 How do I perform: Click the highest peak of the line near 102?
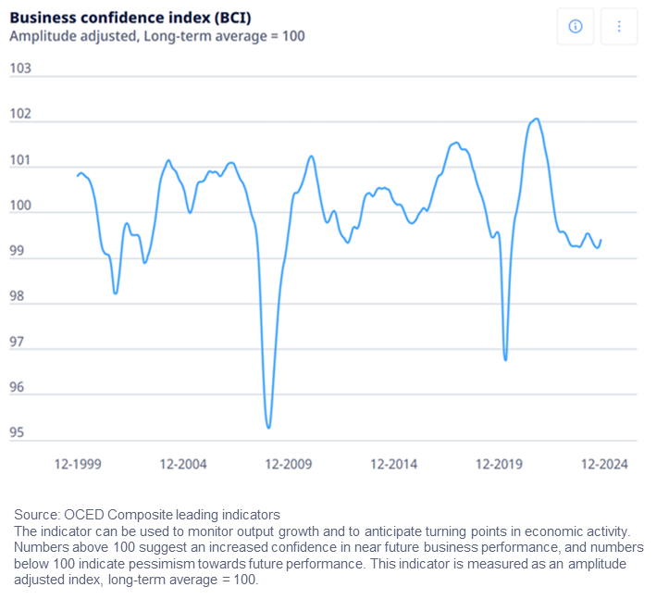click(536, 119)
